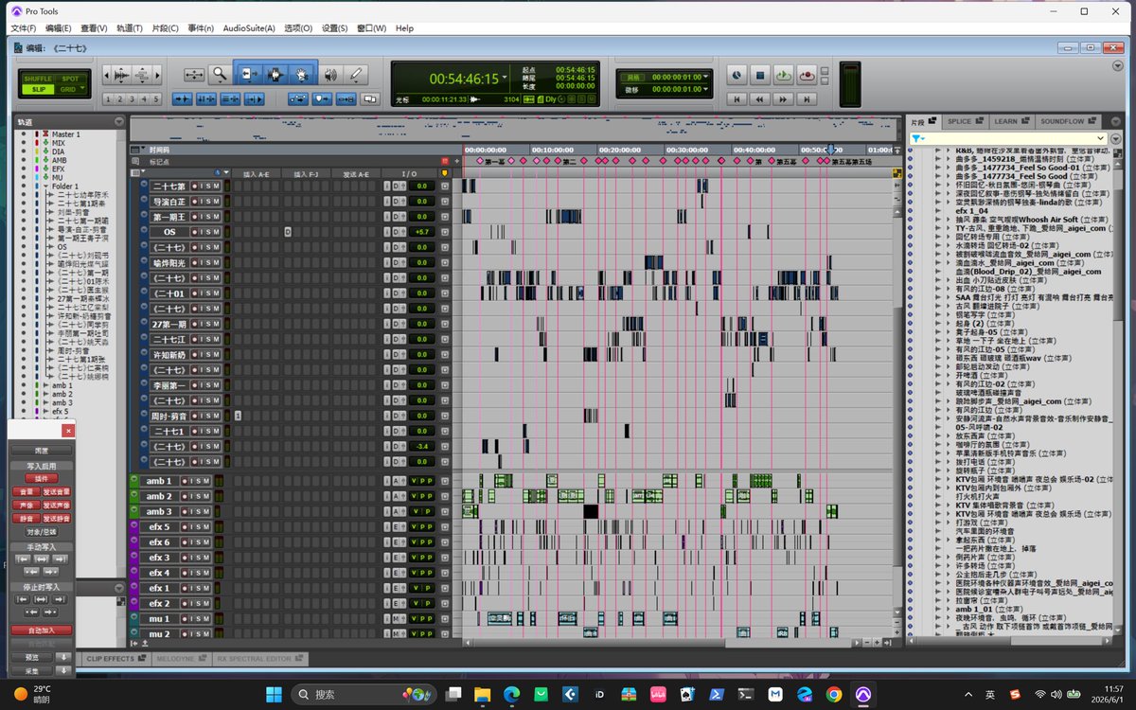Image resolution: width=1136 pixels, height=710 pixels.
Task: Open the Help menu
Action: click(x=404, y=28)
